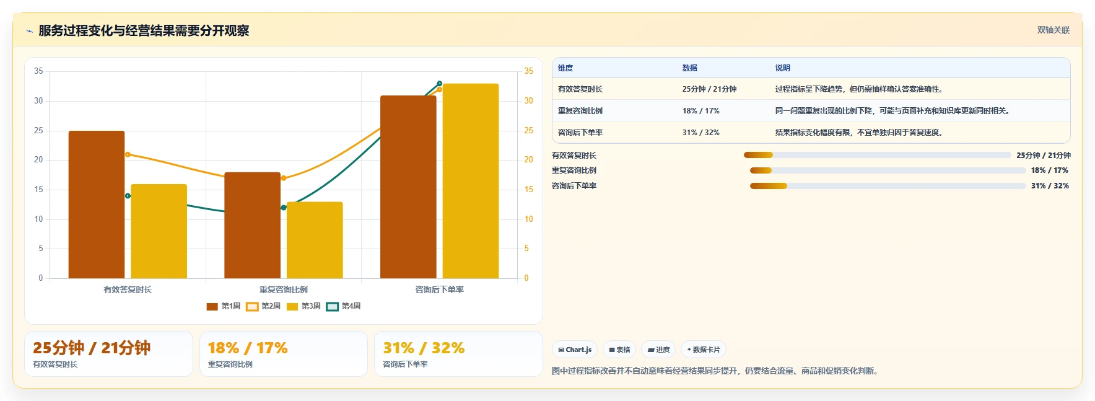Click the x-axis label 咨询后下单率 under the chart
1095x401 pixels.
(x=439, y=289)
